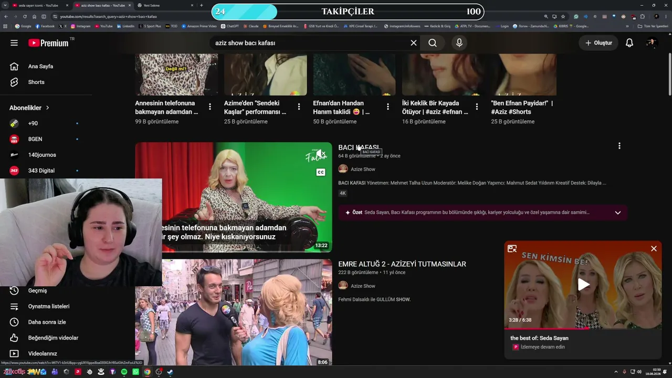
Task: Switch to the Yeni Sekme tab
Action: point(163,5)
